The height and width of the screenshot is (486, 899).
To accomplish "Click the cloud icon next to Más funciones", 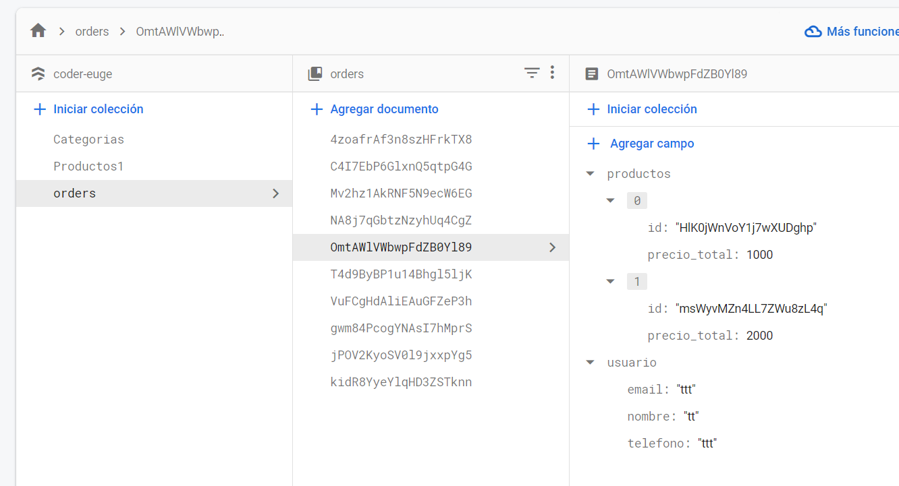I will tap(812, 31).
